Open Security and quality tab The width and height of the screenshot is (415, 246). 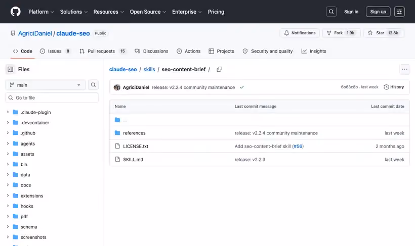(x=268, y=51)
